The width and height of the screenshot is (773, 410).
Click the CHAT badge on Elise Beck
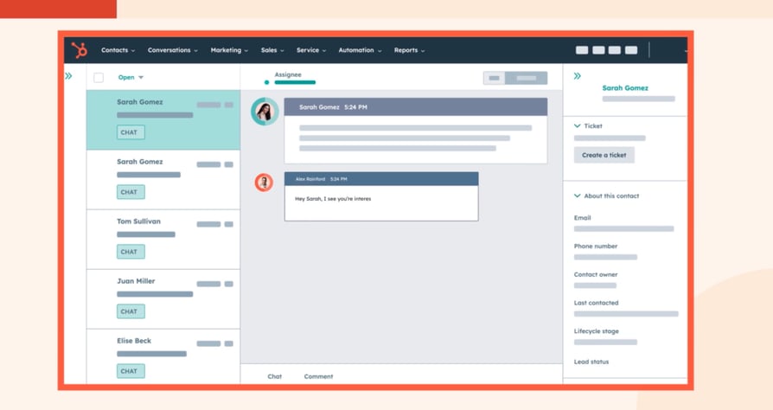click(131, 371)
